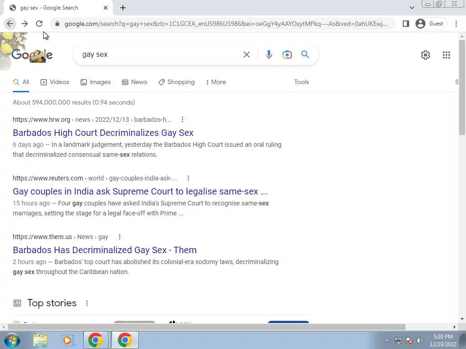Click the scrollbar down arrow

coord(462,319)
